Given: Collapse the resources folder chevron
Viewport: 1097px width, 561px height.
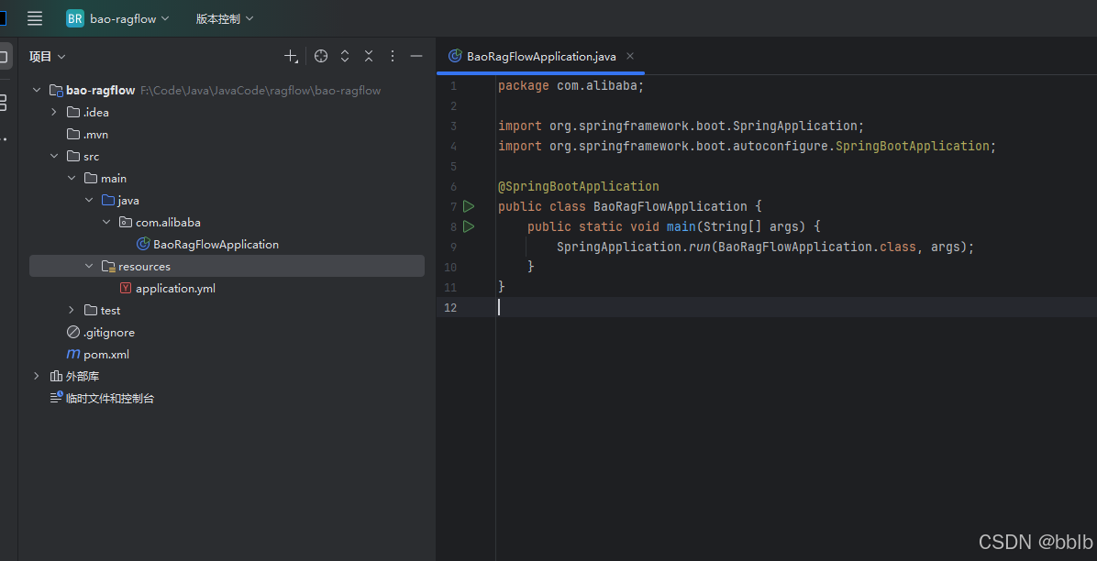Looking at the screenshot, I should point(89,267).
